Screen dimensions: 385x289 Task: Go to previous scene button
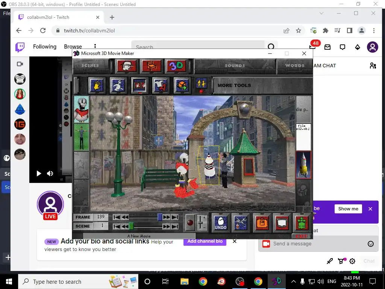125,226
